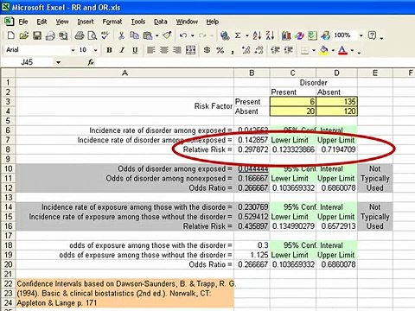Select column B header

point(252,73)
